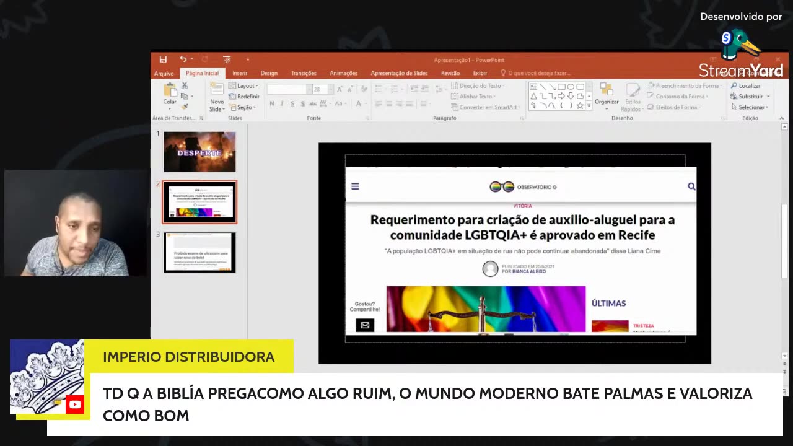The width and height of the screenshot is (793, 446).
Task: Open the font size dropdown showing 28
Action: click(x=331, y=89)
